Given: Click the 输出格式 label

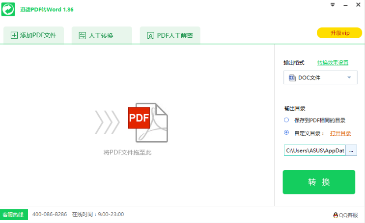Looking at the screenshot, I should click(x=294, y=63).
